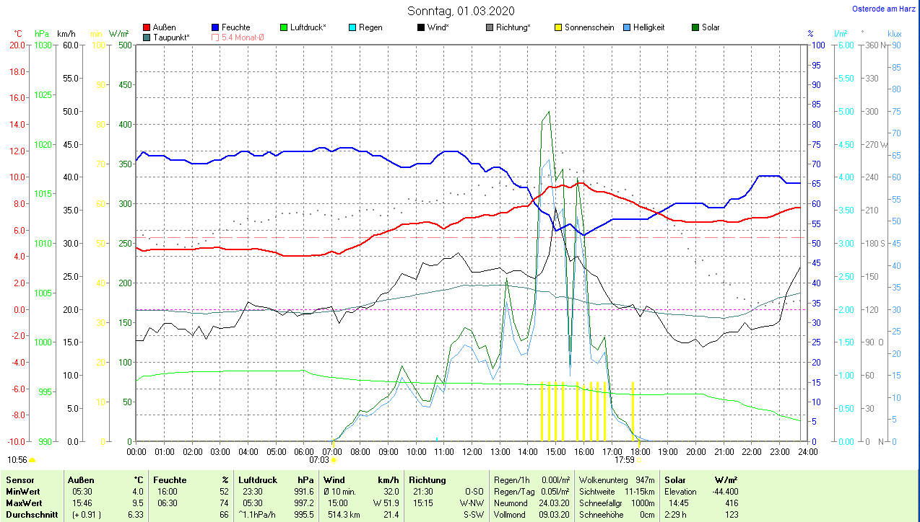Click the sunrise sun icon at 07:03
The image size is (920, 522).
[x=334, y=459]
